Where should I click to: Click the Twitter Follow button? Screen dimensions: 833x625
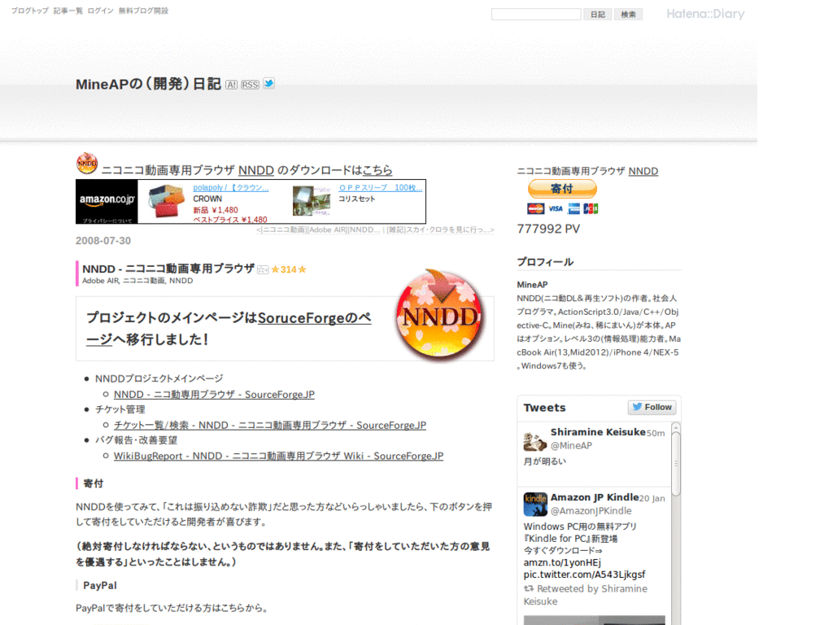(x=652, y=407)
